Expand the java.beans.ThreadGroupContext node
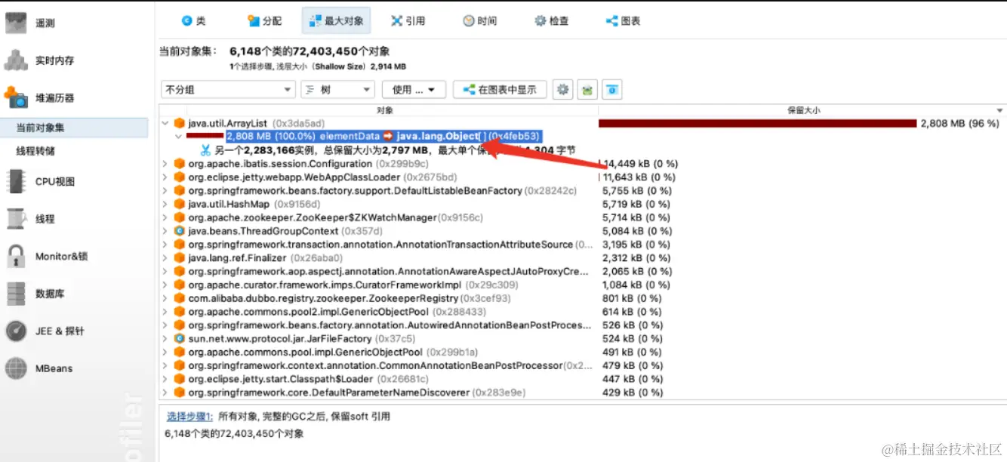Image resolution: width=1007 pixels, height=462 pixels. [x=165, y=231]
